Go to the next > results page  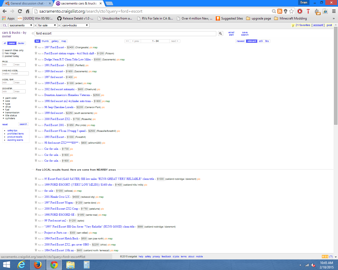point(175,41)
